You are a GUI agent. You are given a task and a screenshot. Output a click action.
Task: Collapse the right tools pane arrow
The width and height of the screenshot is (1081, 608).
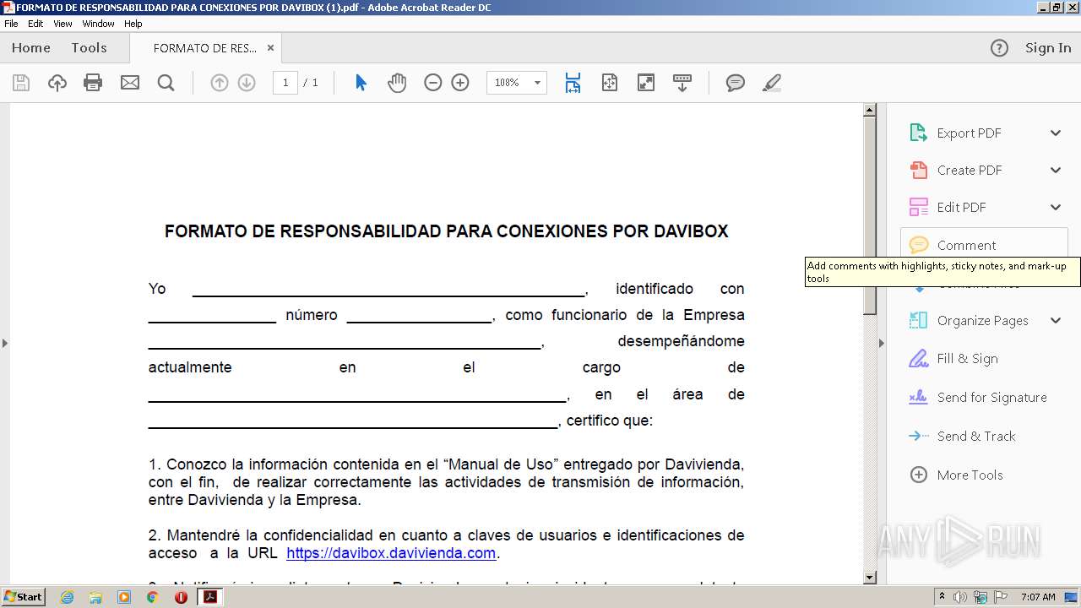click(x=882, y=343)
